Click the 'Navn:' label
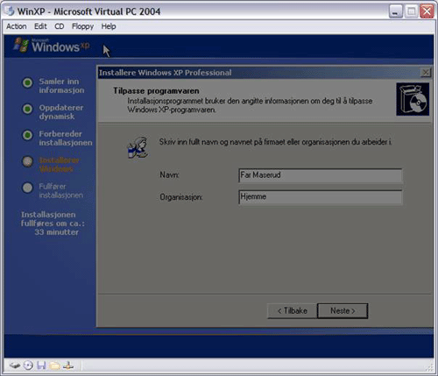438x376 pixels. click(x=169, y=175)
